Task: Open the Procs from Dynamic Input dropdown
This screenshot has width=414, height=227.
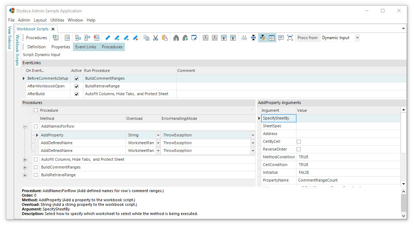Action: click(357, 38)
